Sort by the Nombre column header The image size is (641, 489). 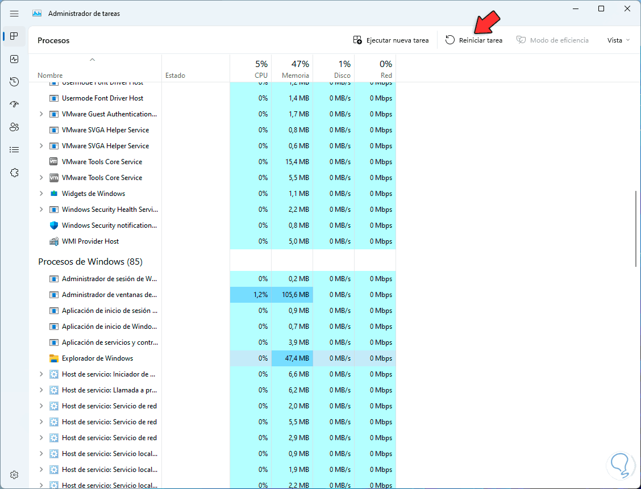pyautogui.click(x=95, y=68)
